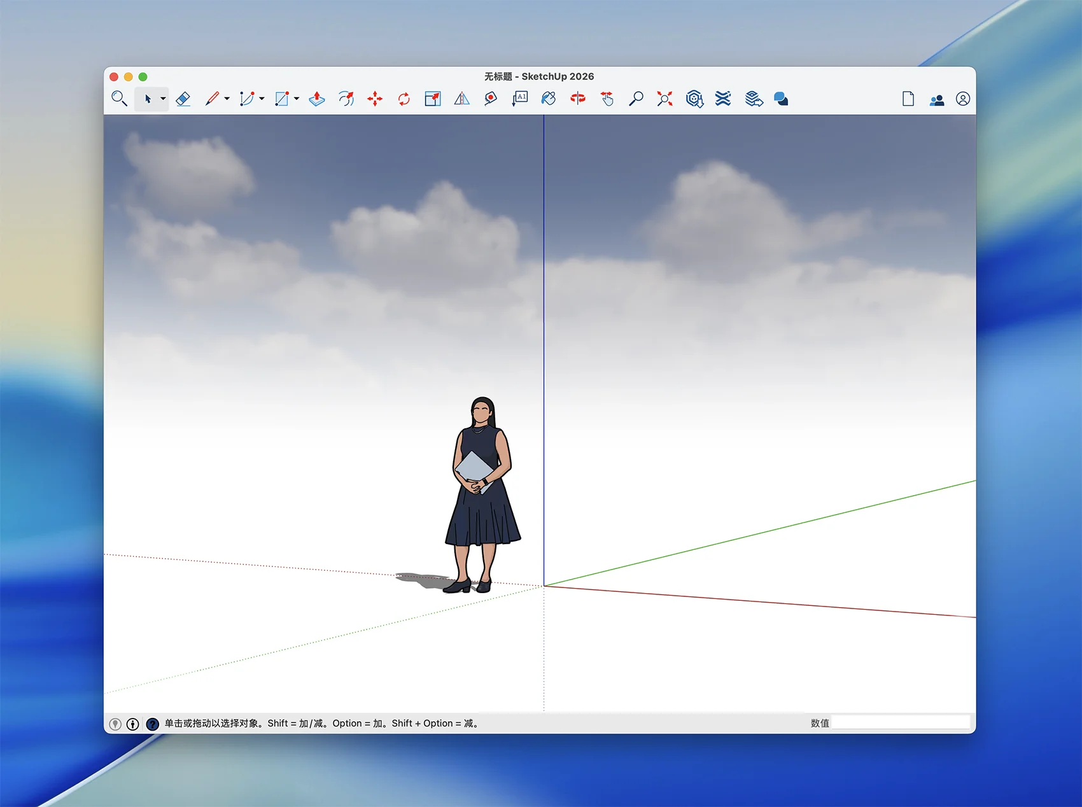Select the Offset tool
The width and height of the screenshot is (1082, 807).
tap(346, 99)
